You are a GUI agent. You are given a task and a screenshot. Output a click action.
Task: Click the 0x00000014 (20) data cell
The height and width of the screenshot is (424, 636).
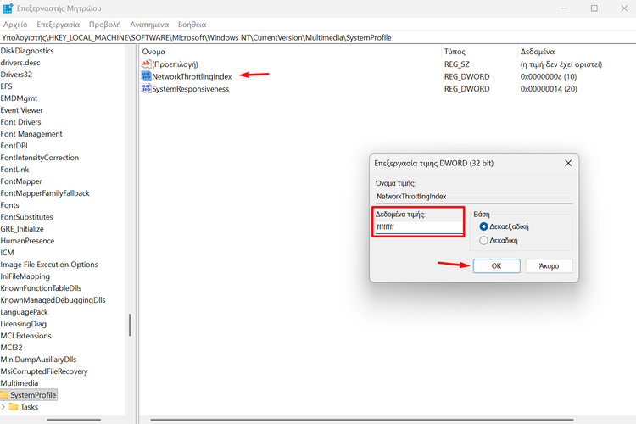(x=549, y=88)
